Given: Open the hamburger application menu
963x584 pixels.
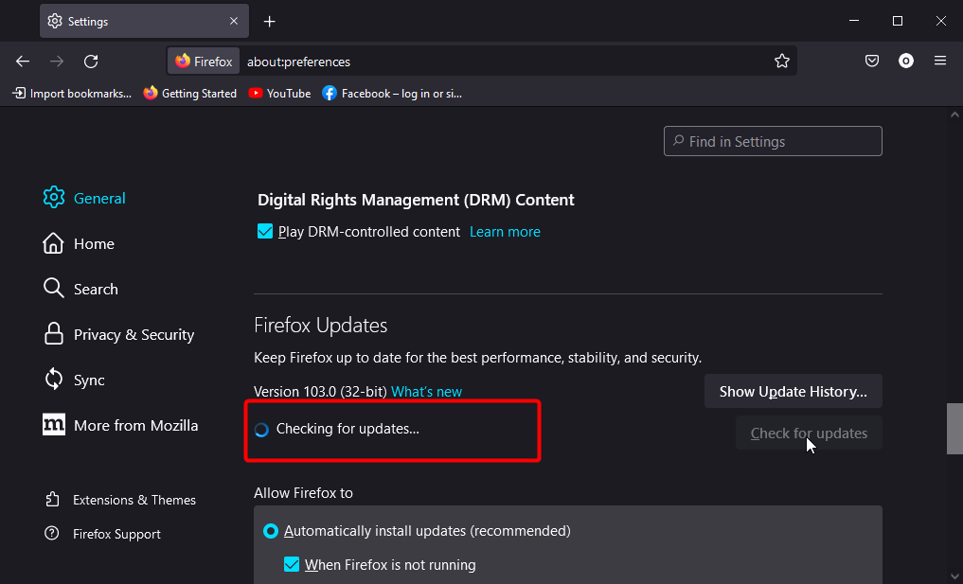Looking at the screenshot, I should tap(940, 61).
